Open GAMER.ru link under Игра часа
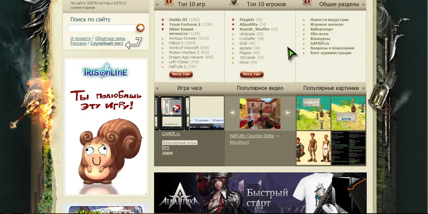The width and height of the screenshot is (428, 214). [171, 134]
